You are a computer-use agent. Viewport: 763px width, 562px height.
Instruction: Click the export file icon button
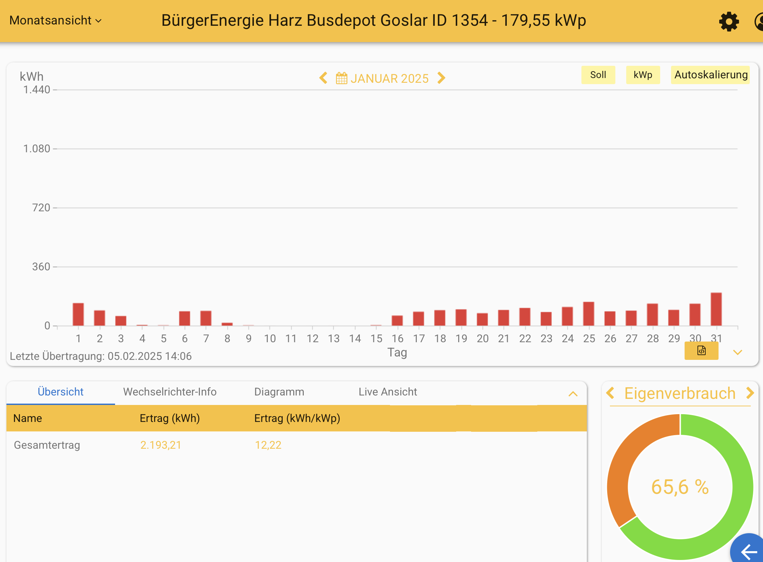point(701,350)
